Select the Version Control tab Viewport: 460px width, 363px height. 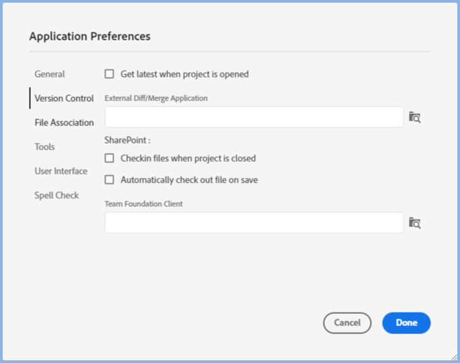click(x=64, y=98)
